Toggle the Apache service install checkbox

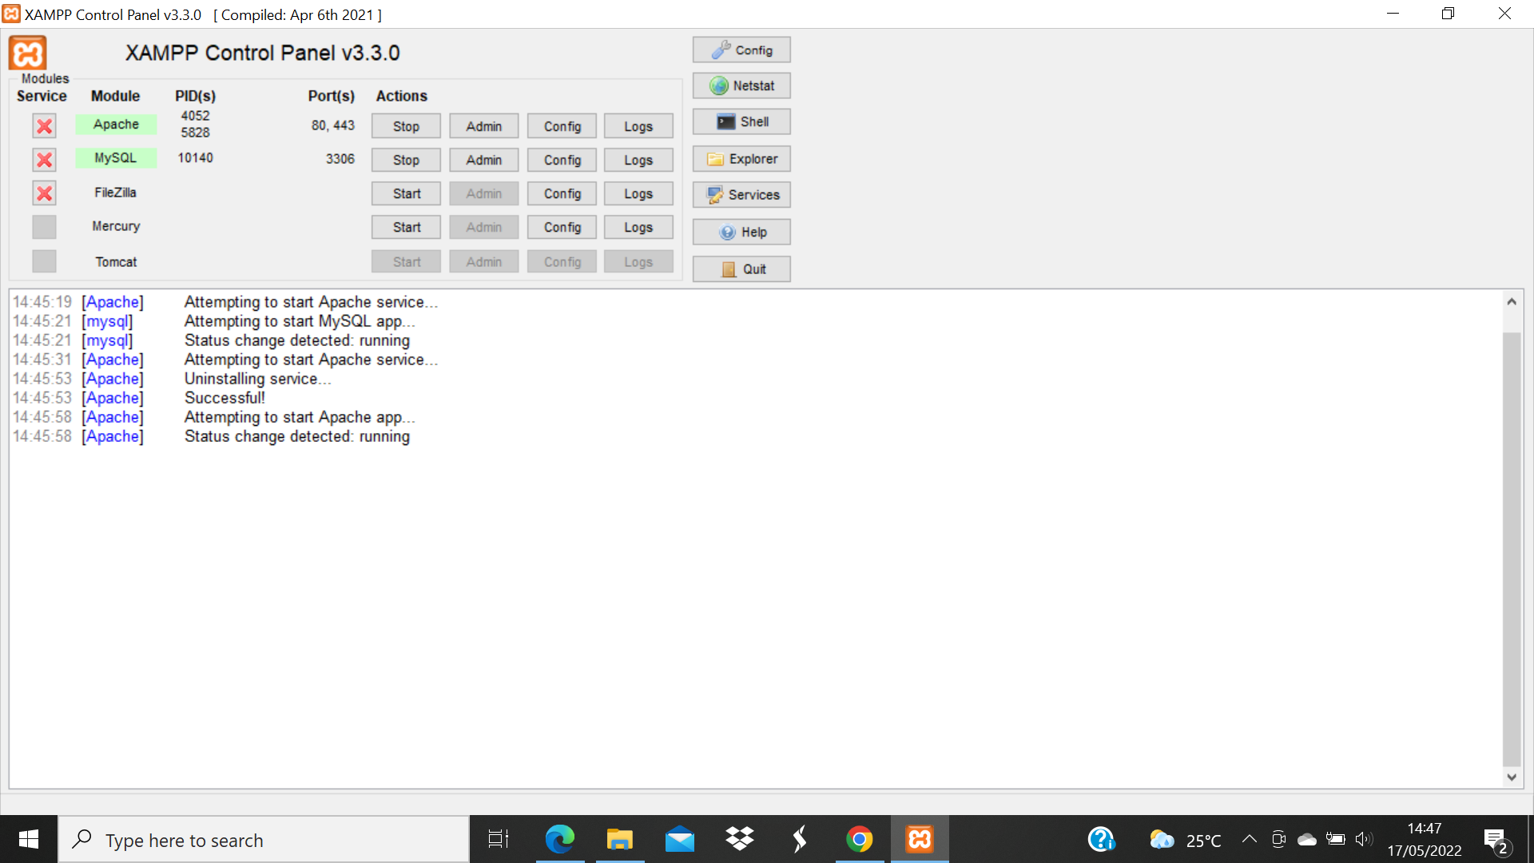pos(44,125)
